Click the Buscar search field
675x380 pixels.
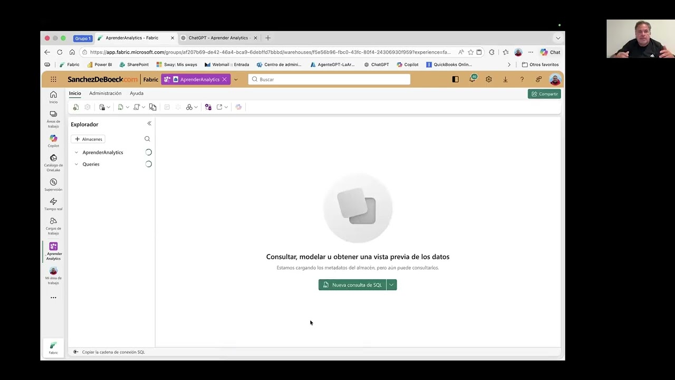(329, 79)
